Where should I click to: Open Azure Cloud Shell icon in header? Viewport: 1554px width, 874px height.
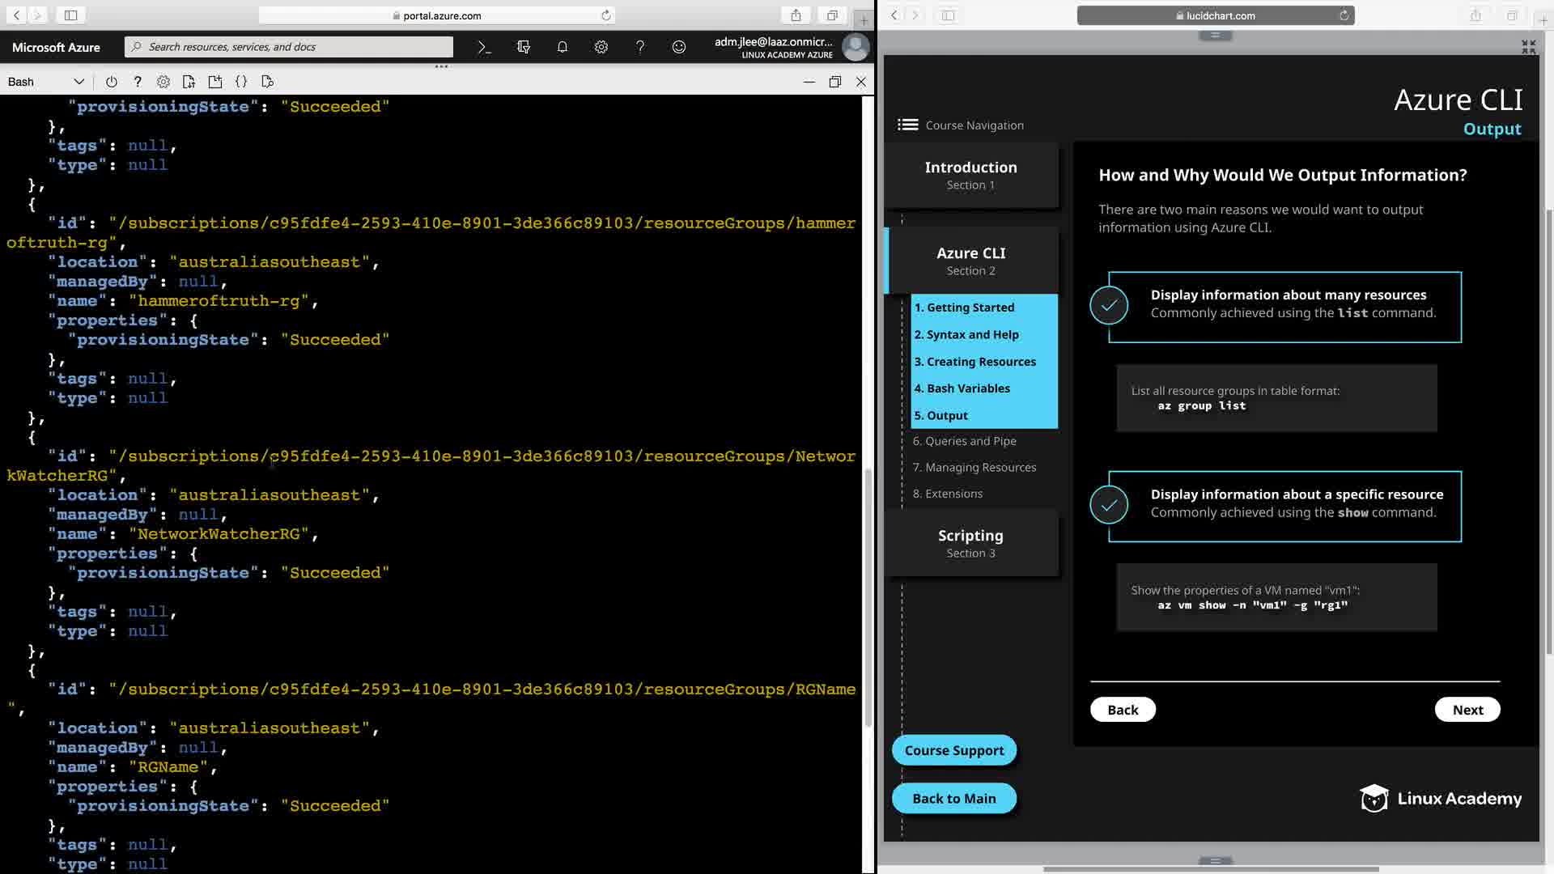484,47
